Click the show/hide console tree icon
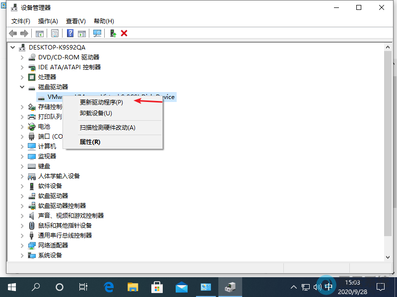 point(39,33)
